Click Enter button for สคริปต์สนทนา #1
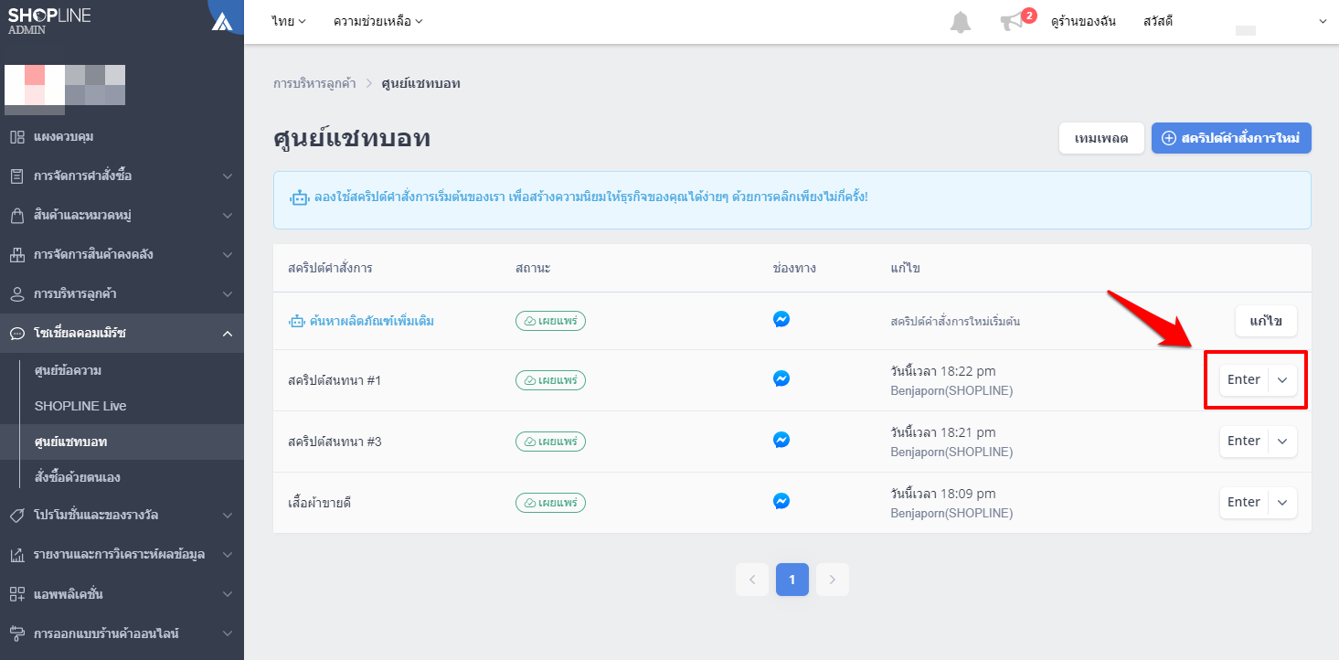Viewport: 1339px width, 660px height. point(1244,380)
